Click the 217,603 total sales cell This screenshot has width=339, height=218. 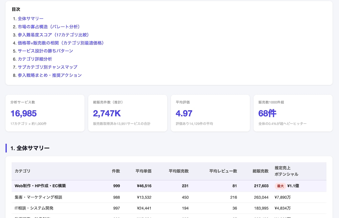(x=261, y=186)
